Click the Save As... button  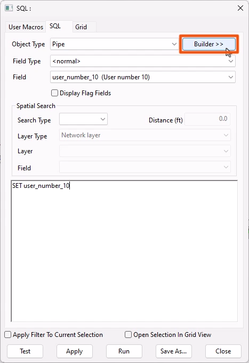tap(174, 351)
